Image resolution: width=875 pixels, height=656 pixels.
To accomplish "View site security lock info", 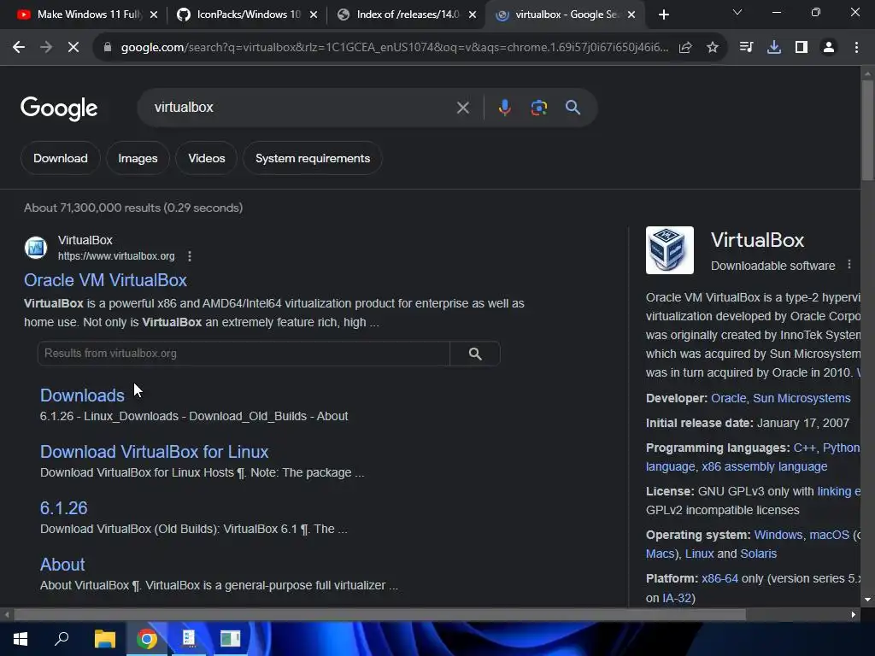I will 107,48.
